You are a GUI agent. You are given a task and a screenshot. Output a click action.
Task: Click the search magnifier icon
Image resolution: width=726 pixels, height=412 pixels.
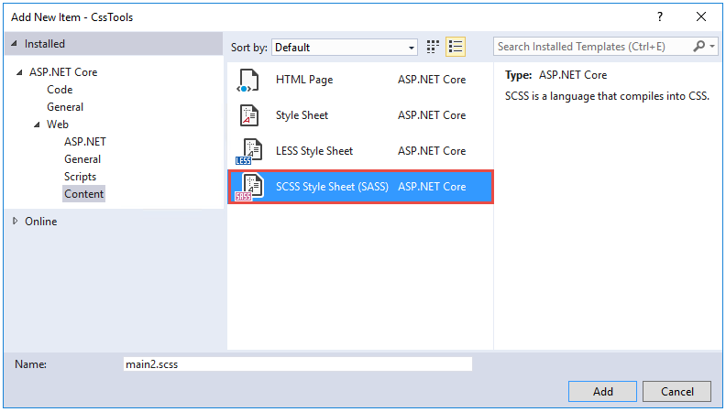coord(698,47)
